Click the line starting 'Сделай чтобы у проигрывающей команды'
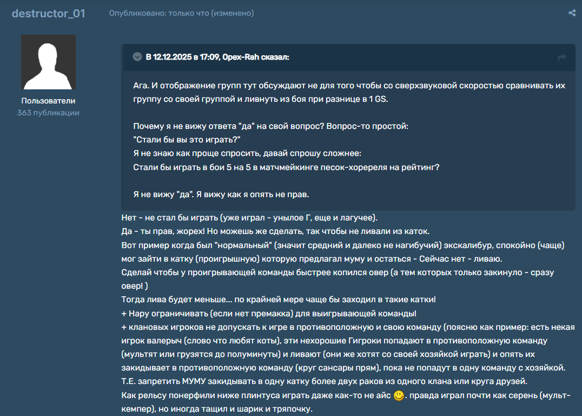The image size is (582, 416). point(335,272)
